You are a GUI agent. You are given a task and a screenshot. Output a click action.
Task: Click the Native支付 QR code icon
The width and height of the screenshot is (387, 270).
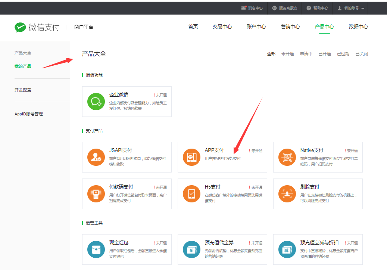(x=287, y=157)
